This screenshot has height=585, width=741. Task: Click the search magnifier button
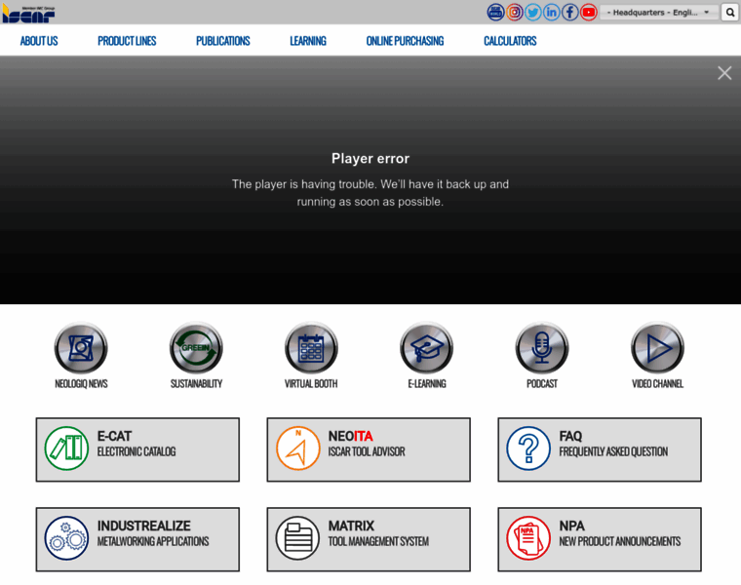(729, 13)
